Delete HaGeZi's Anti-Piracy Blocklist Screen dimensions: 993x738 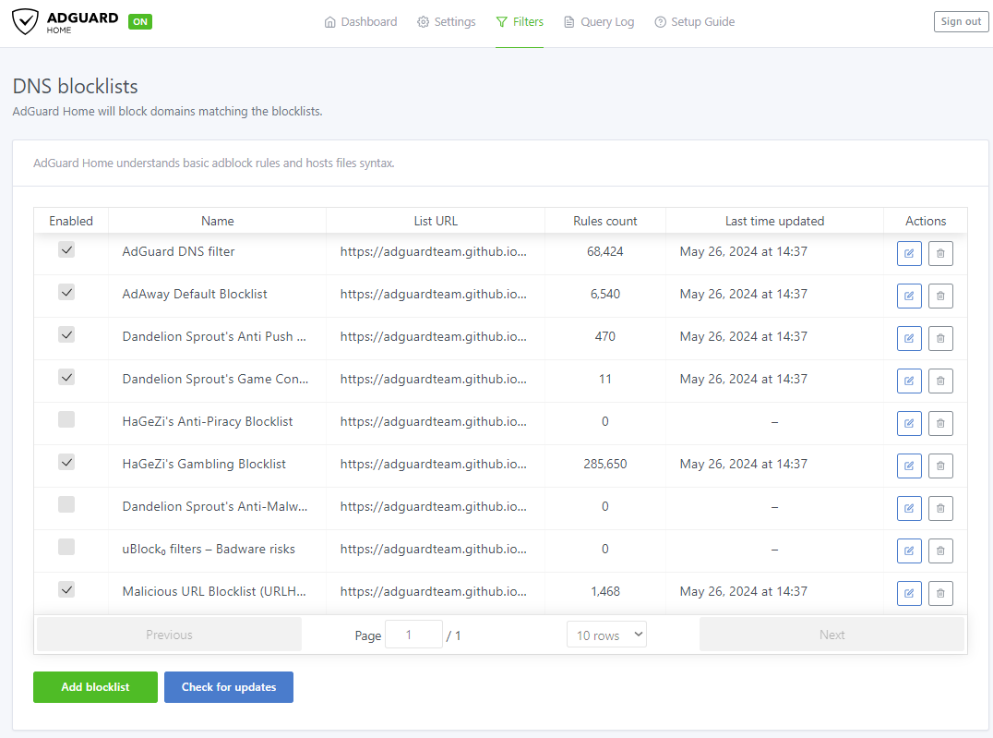[940, 424]
